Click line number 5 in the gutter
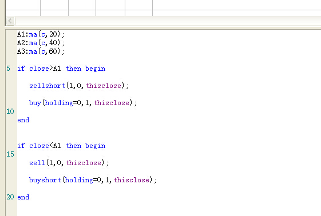This screenshot has width=321, height=216. tap(8, 69)
